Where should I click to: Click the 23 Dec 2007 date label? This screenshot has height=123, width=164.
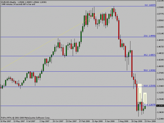pyautogui.click(x=71, y=121)
